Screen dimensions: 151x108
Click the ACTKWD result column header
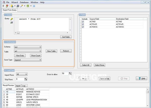[20, 89]
